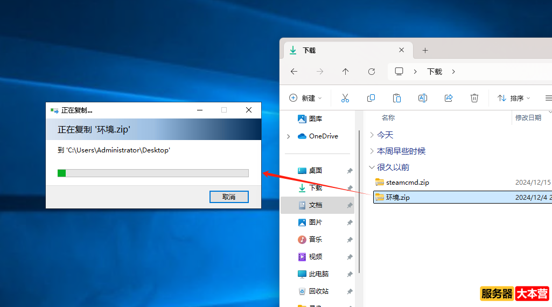Viewport: 552px width, 307px height.
Task: Expand the chevron after the monitor icon
Action: (x=415, y=72)
